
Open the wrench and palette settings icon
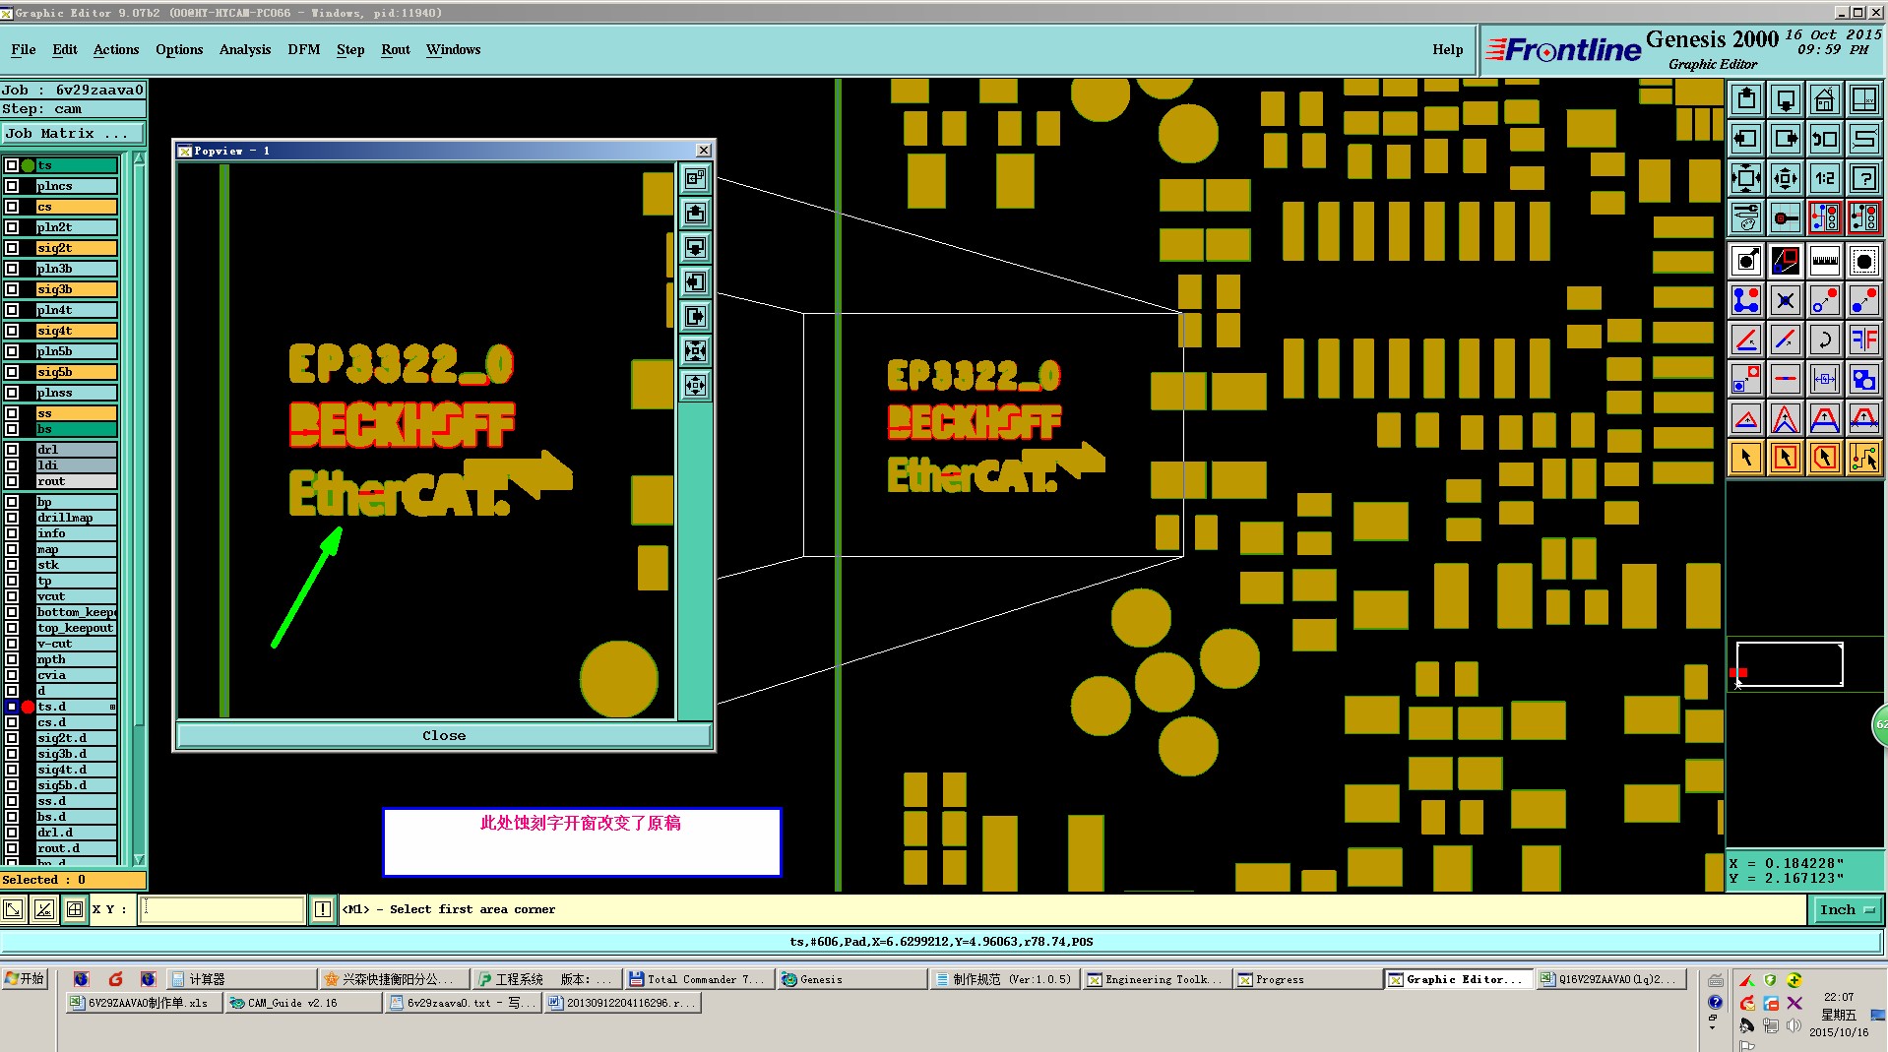[1746, 217]
